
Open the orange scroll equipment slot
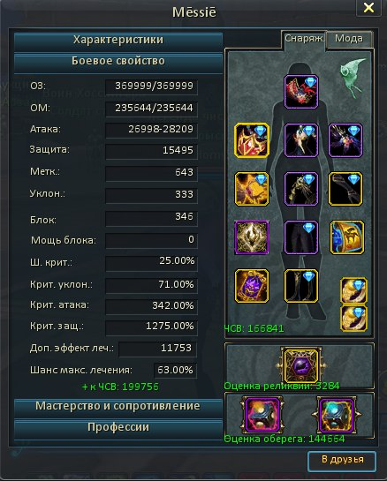click(x=347, y=237)
